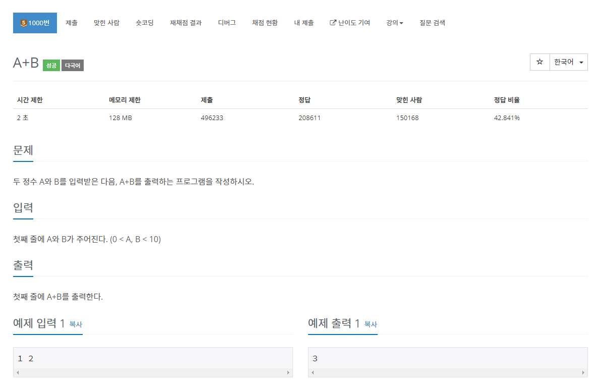This screenshot has width=600, height=391.
Task: Open 난이도 기여 external link
Action: (350, 23)
